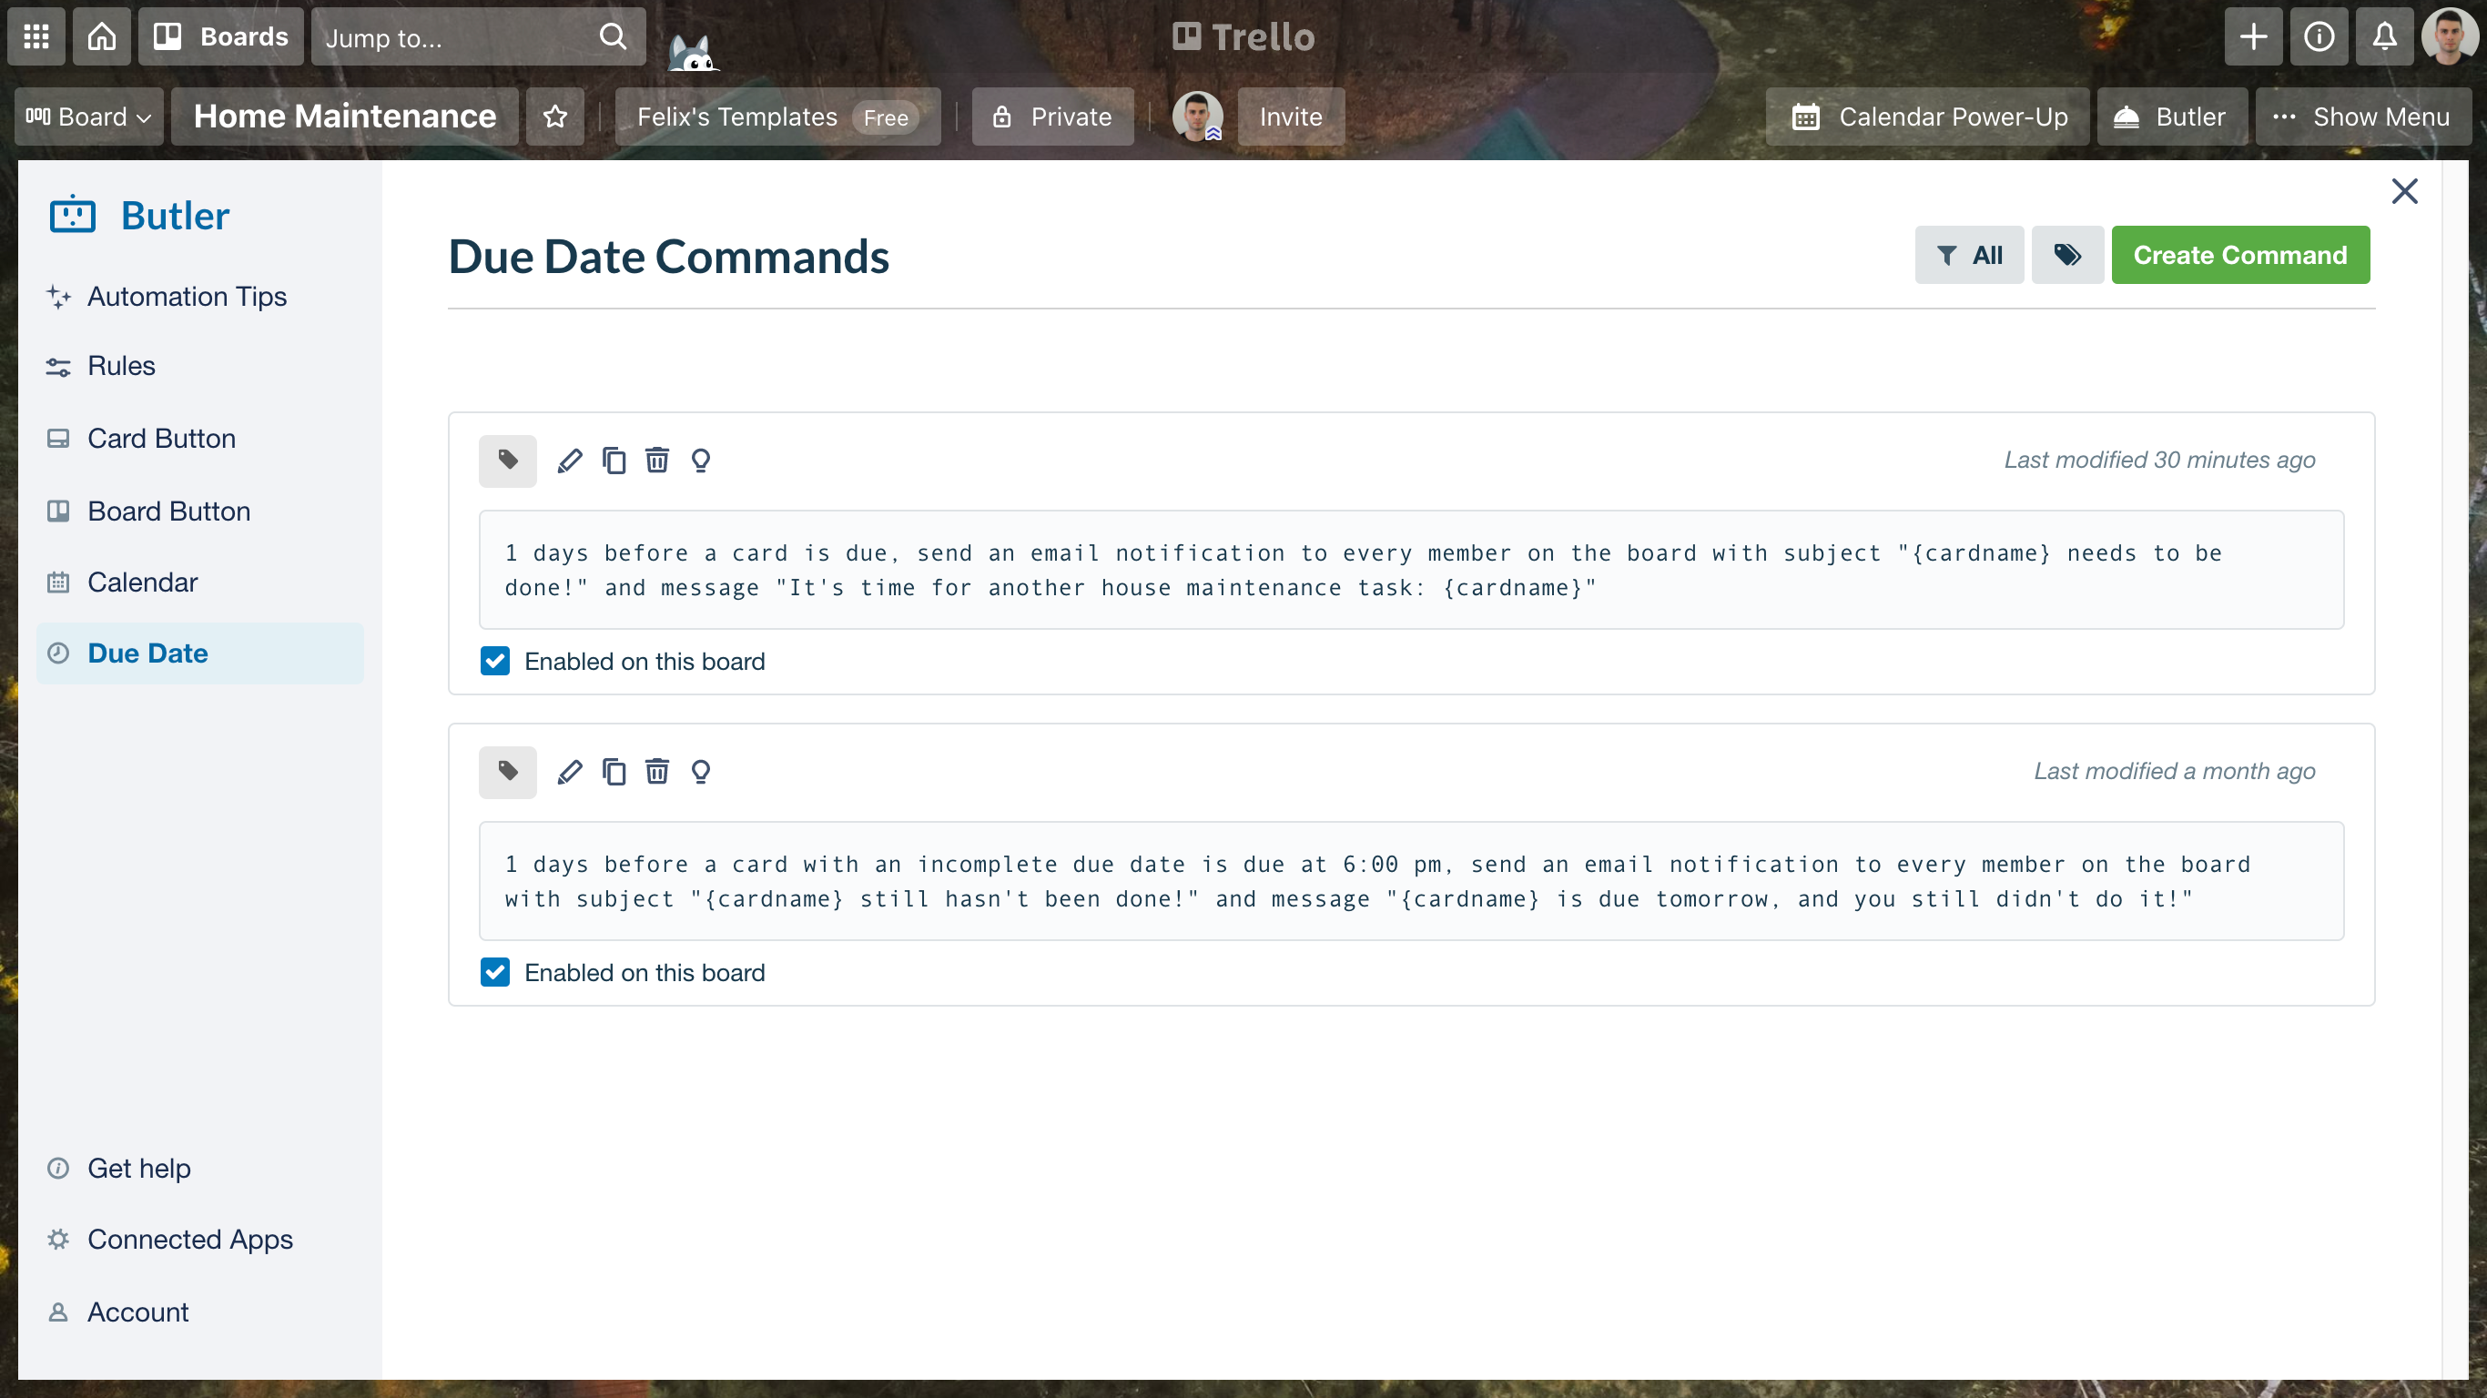Open the apps grid icon
This screenshot has height=1398, width=2487.
click(36, 36)
